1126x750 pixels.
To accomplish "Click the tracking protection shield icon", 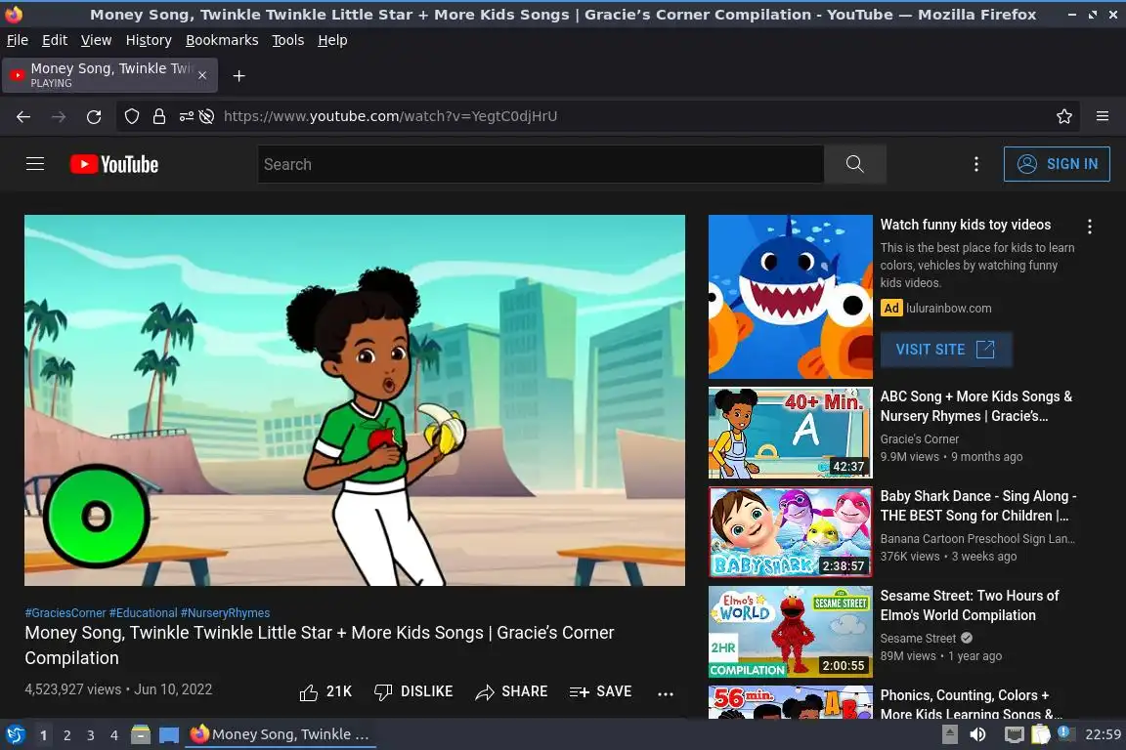I will click(132, 116).
